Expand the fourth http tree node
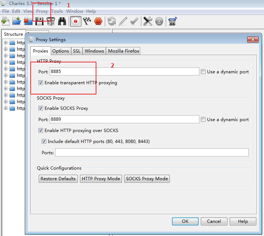 (x=6, y=62)
